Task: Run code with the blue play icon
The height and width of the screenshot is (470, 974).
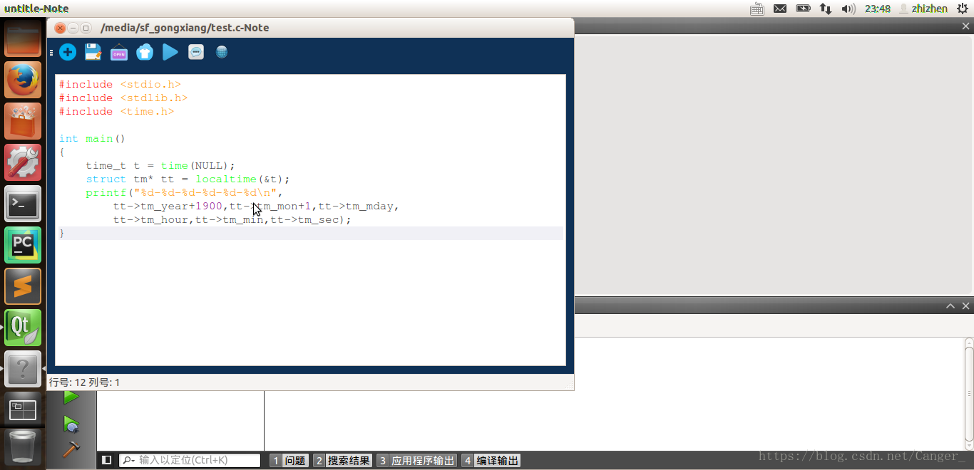Action: tap(170, 52)
